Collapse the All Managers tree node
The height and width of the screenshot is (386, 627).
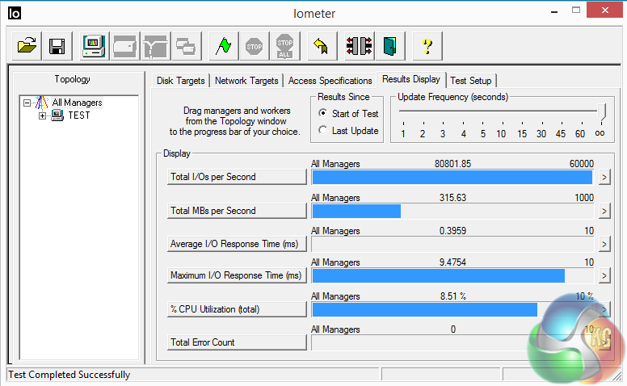pos(27,103)
